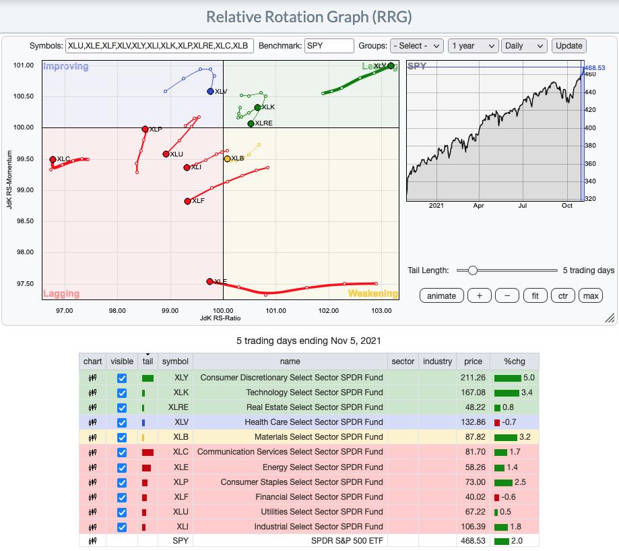Open the SPY row chart icon

pyautogui.click(x=92, y=541)
